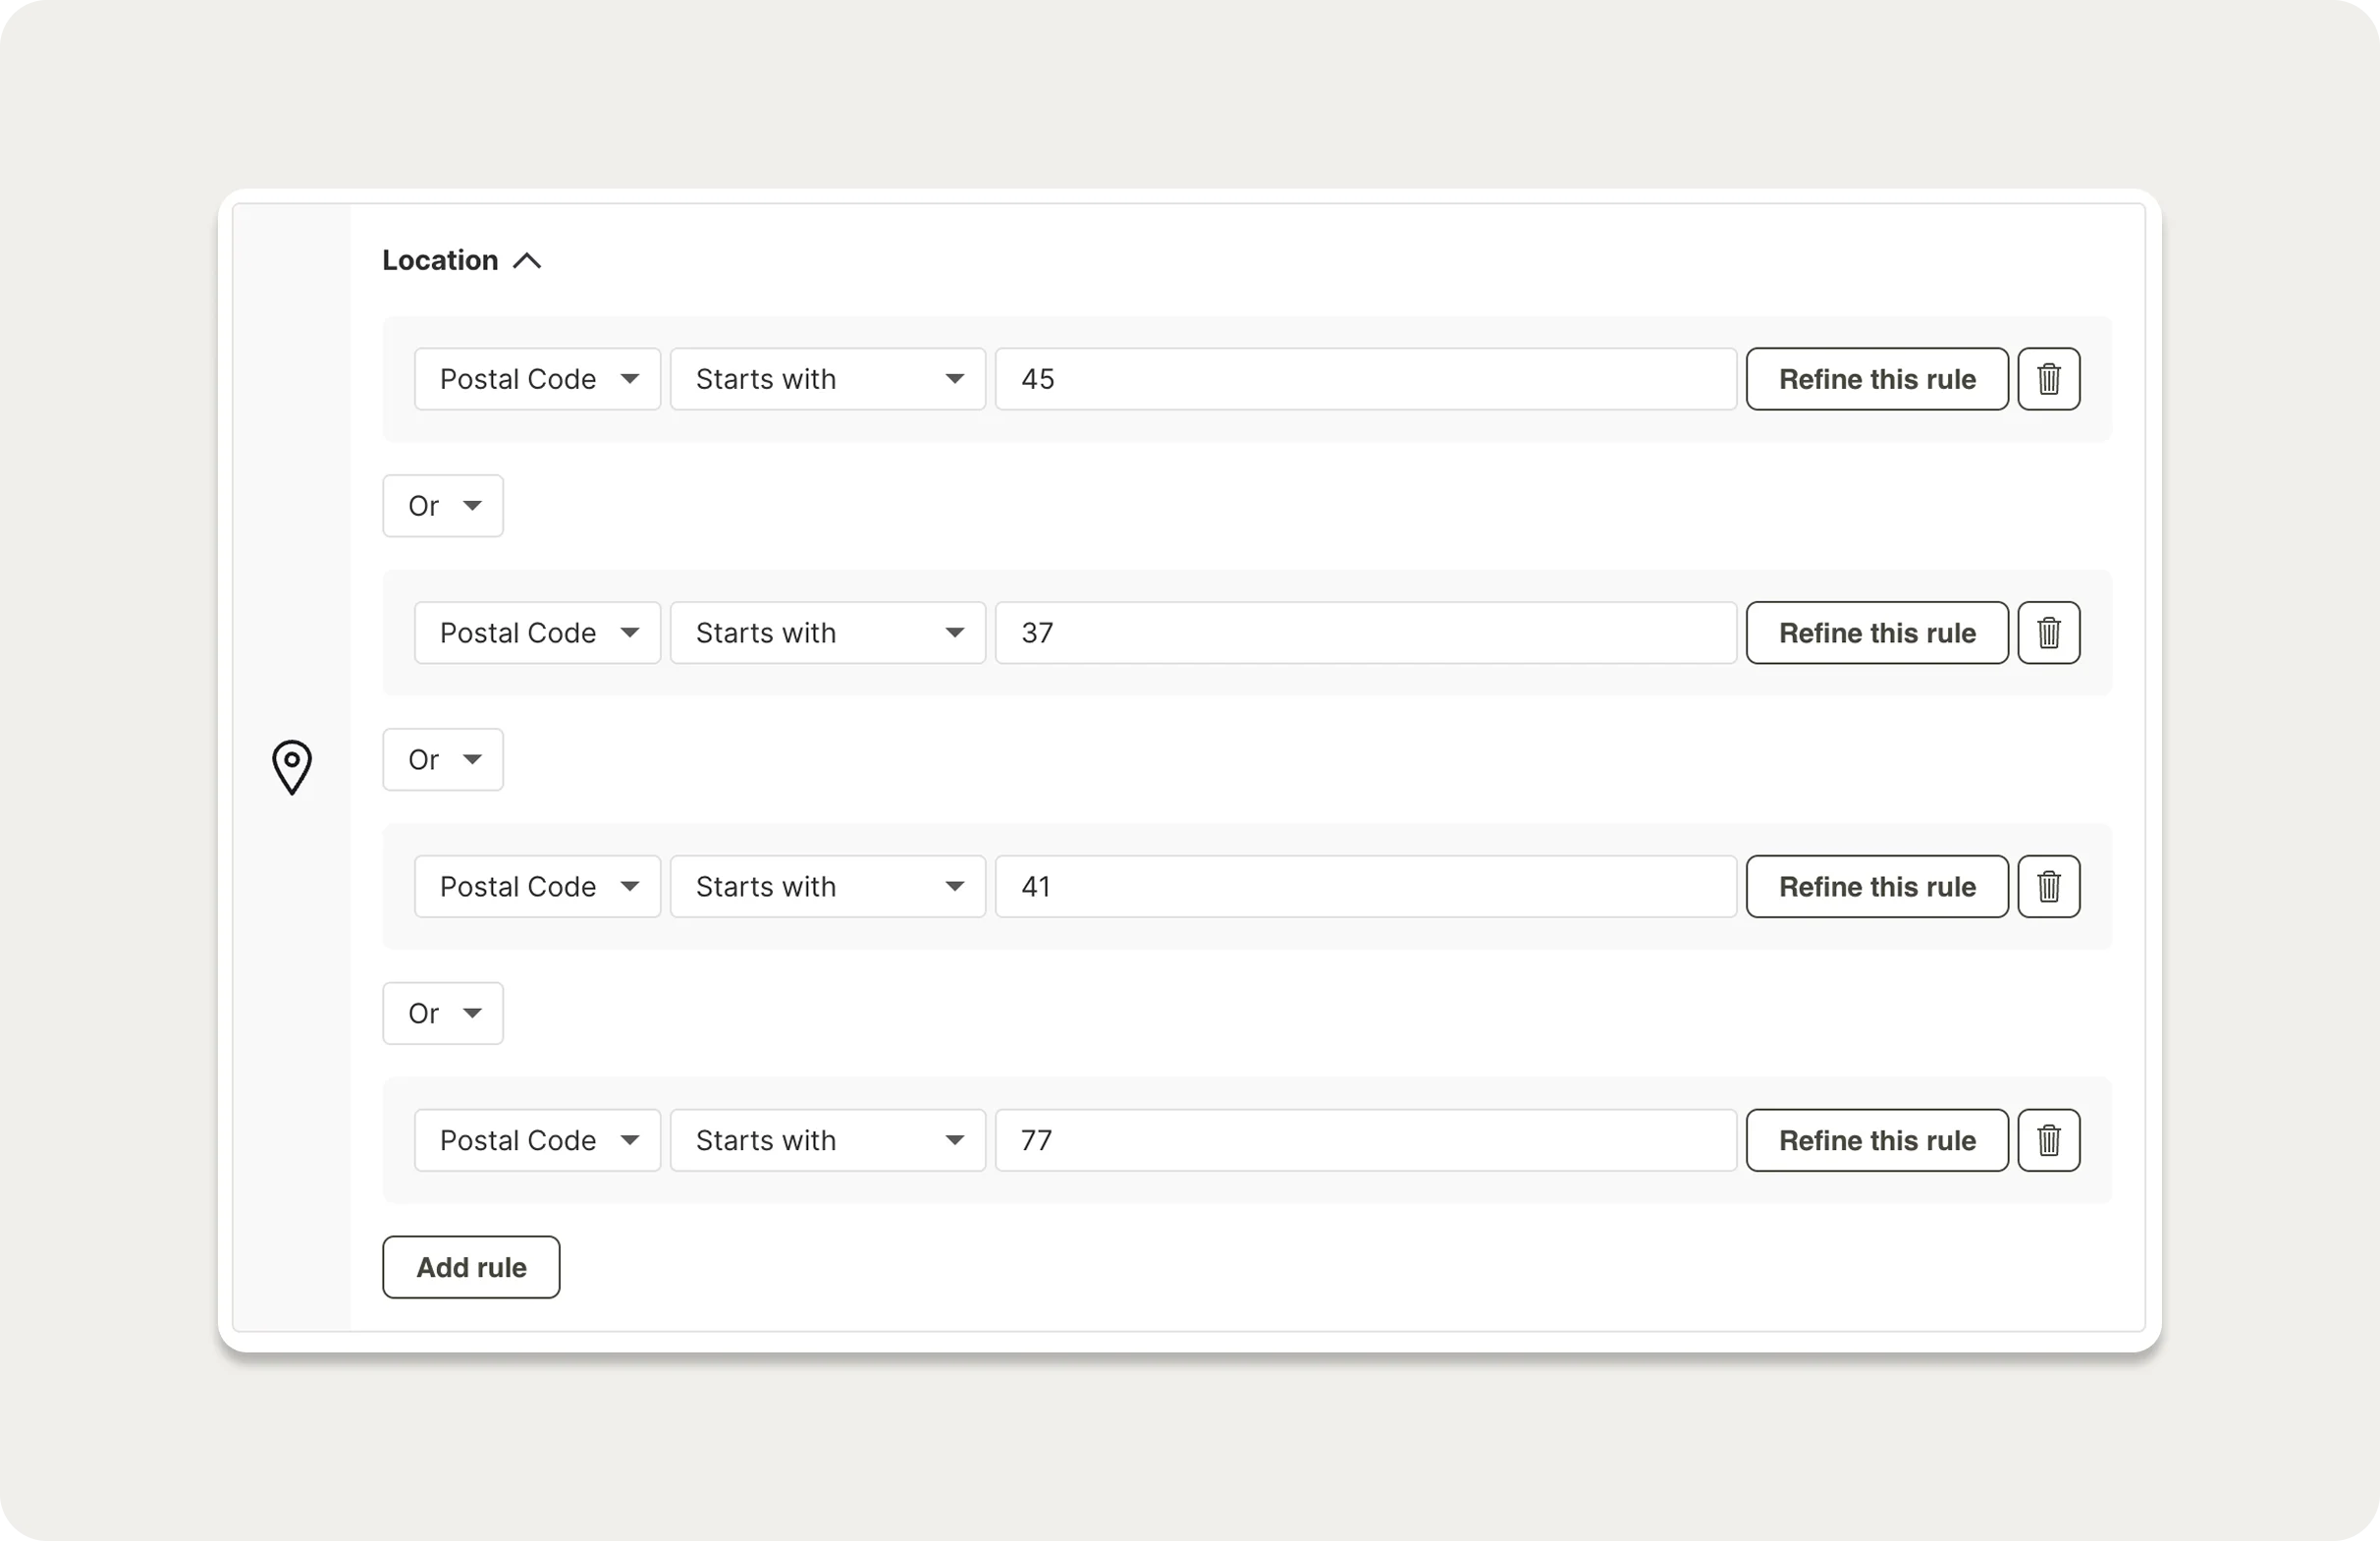2380x1541 pixels.
Task: Open Postal Code dropdown in first rule
Action: click(x=537, y=379)
